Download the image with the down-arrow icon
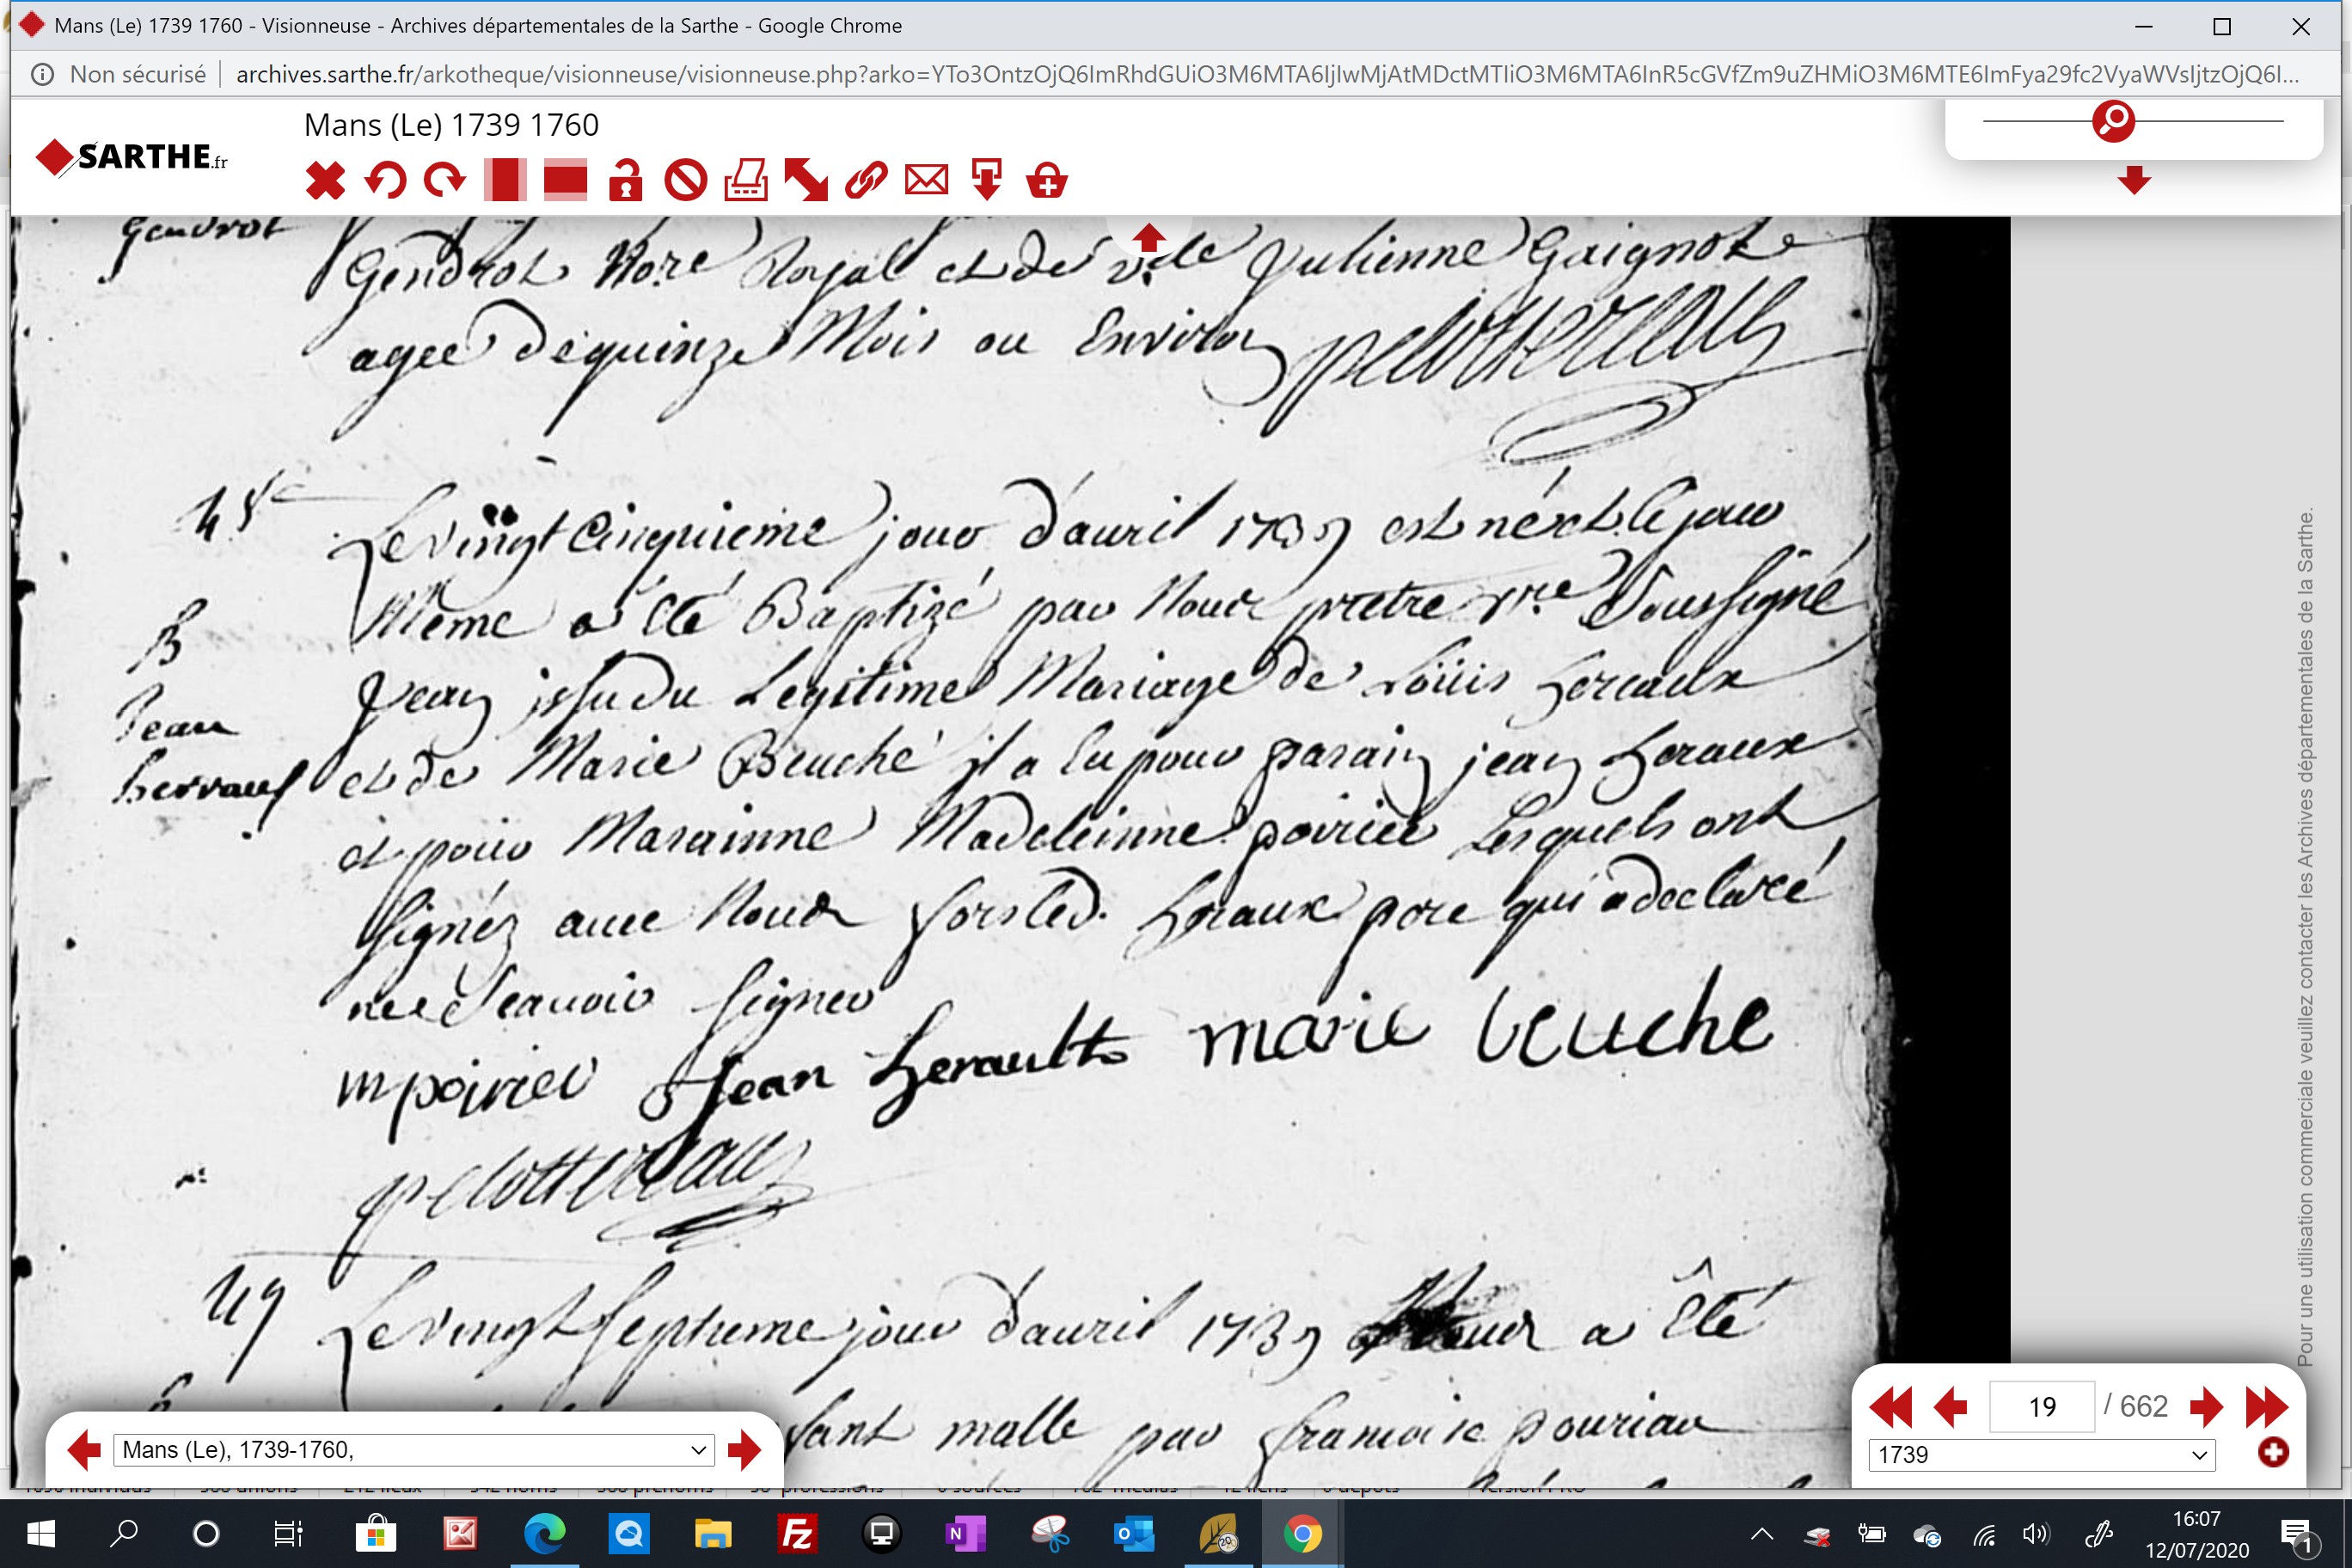This screenshot has width=2352, height=1568. (x=987, y=180)
